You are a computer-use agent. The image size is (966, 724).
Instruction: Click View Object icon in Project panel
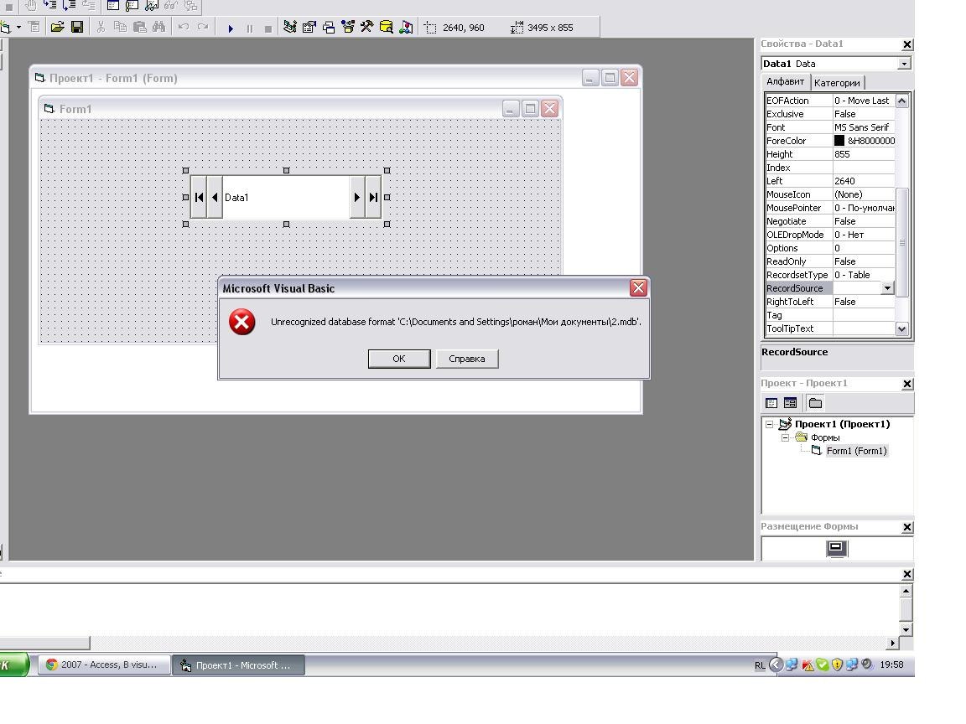coord(791,403)
